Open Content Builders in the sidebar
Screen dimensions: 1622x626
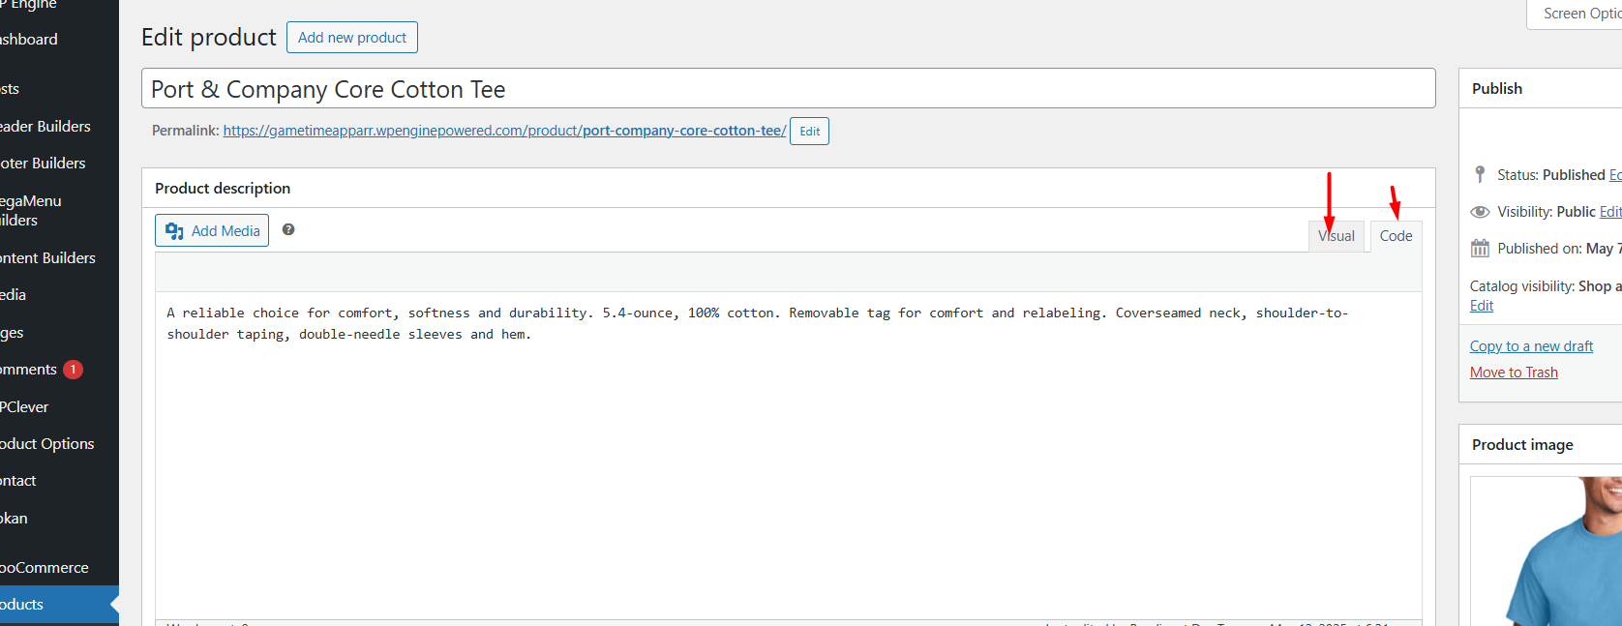[48, 258]
